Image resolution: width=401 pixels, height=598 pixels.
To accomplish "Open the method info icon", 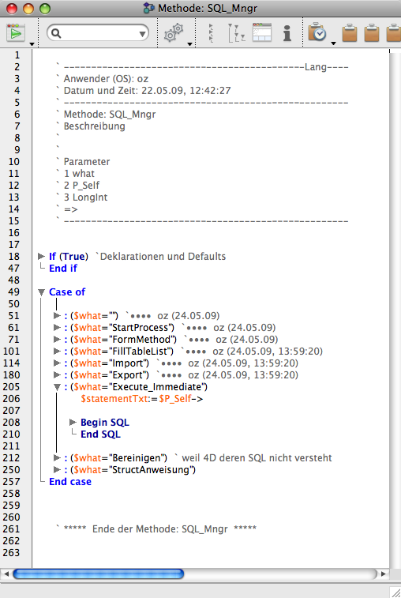I will [287, 33].
